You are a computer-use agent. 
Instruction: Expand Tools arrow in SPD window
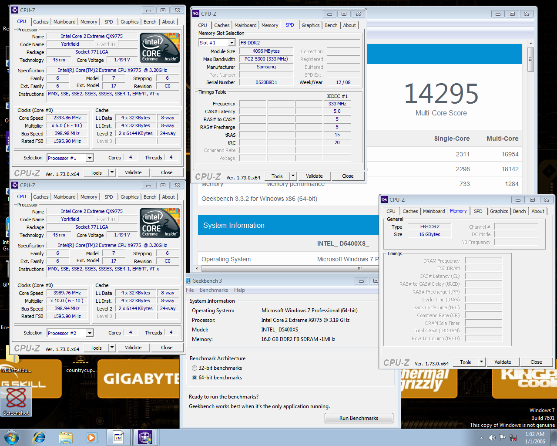[x=293, y=176]
